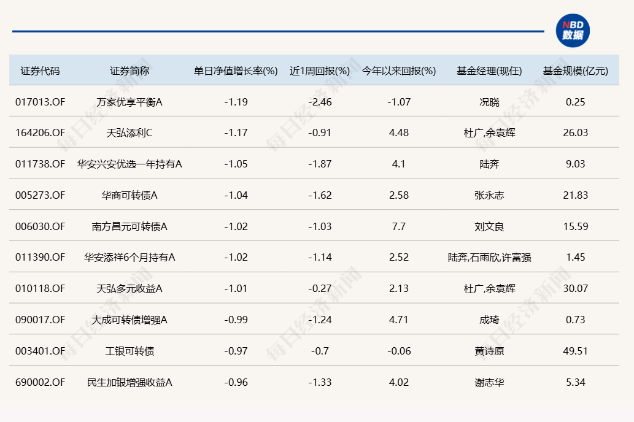This screenshot has height=422, width=634.
Task: Click the daily growth value -1.04
Action: (236, 195)
